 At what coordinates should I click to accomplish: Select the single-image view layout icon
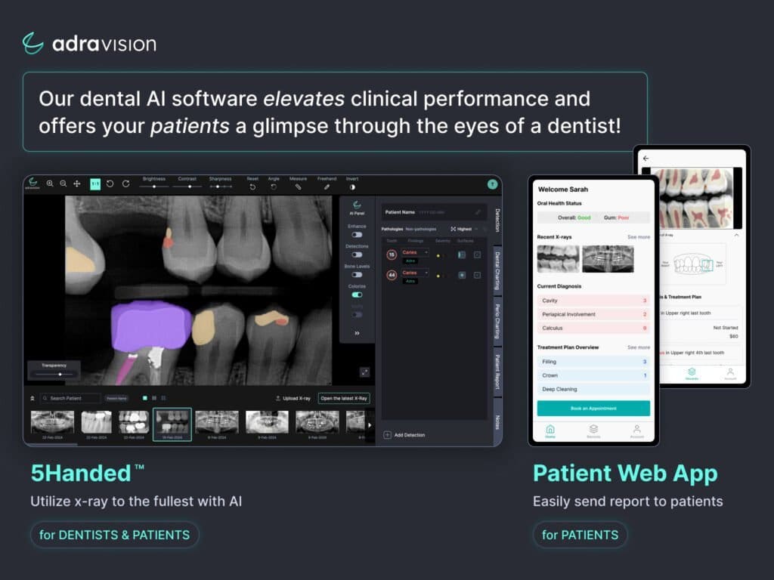[144, 398]
